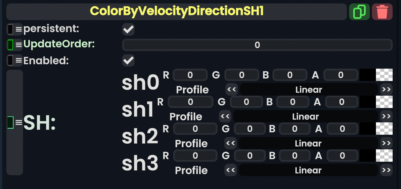Screen dimensions: 401x189
Task: Click the Enabled row handle icon
Action: point(14,60)
